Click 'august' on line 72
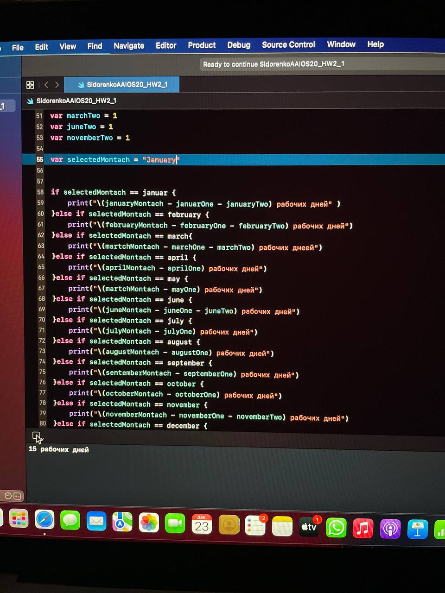Viewport: 445px width, 593px height. [179, 342]
